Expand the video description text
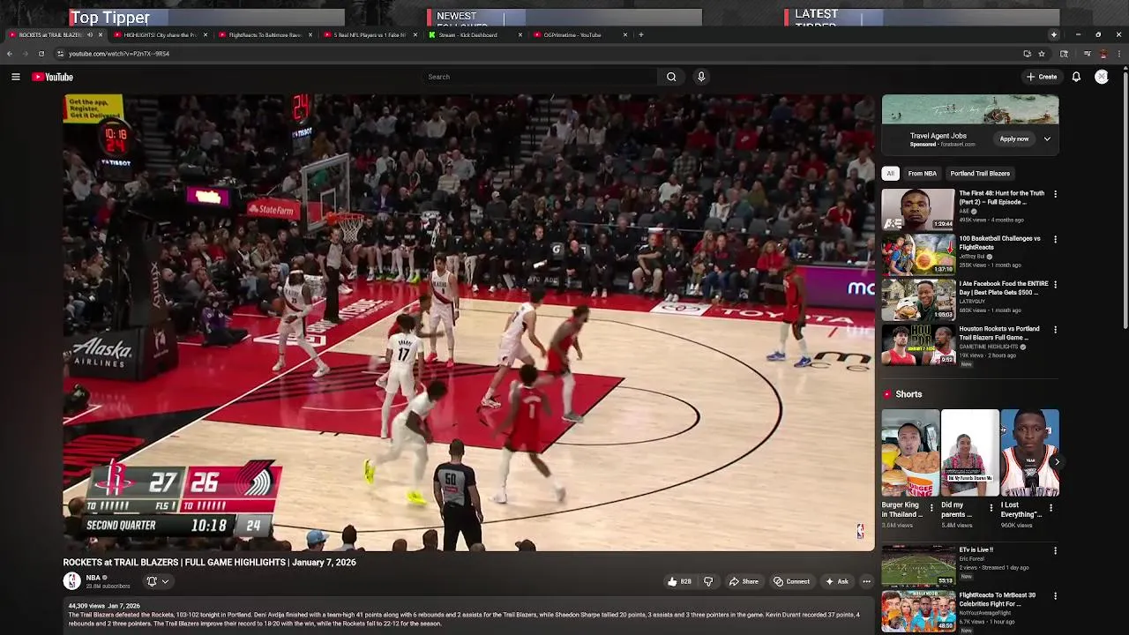This screenshot has height=635, width=1129. [x=467, y=615]
